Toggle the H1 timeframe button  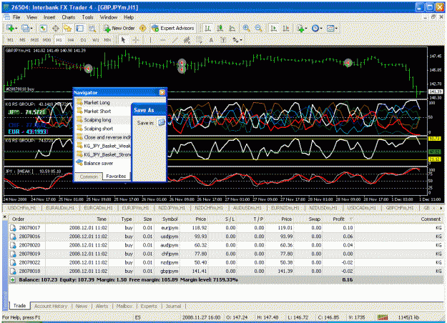point(59,40)
